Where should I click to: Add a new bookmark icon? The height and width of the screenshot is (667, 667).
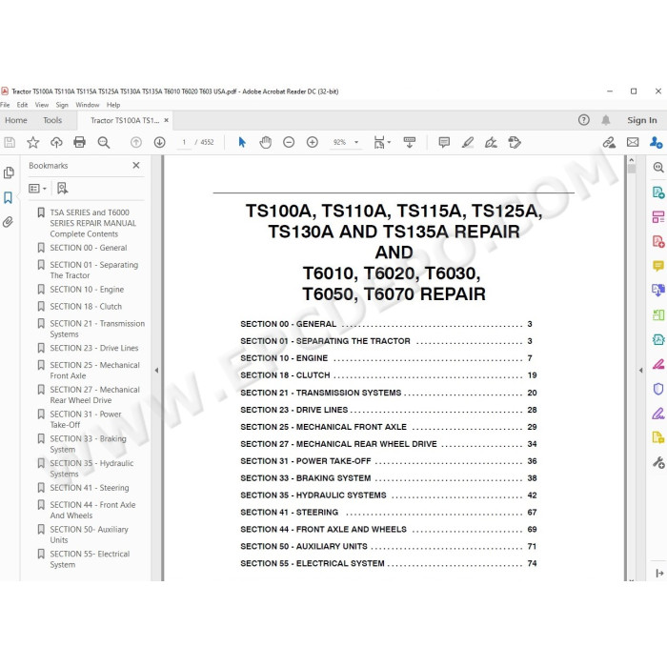pyautogui.click(x=62, y=188)
